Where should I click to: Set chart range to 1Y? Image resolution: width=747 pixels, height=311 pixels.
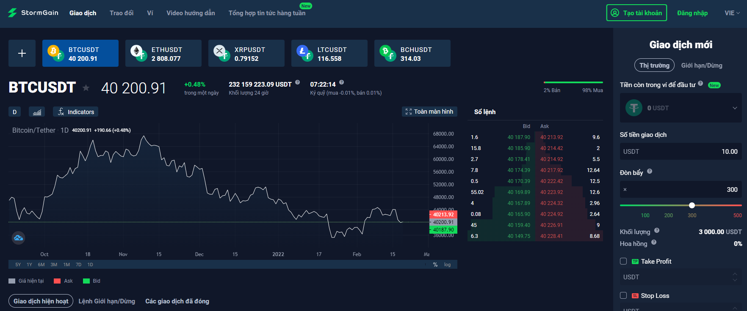click(x=29, y=265)
